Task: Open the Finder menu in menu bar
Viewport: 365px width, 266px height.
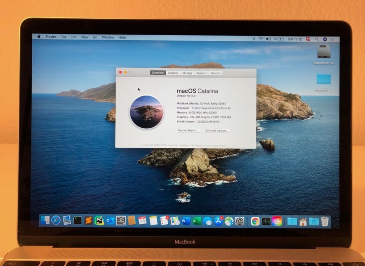Action: pos(51,37)
